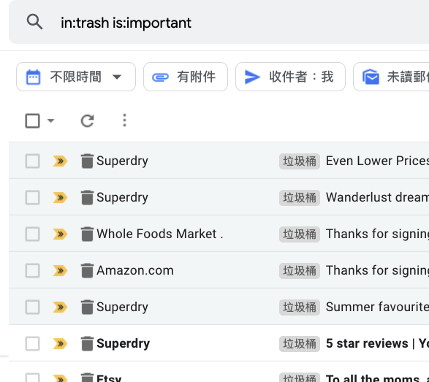This screenshot has height=382, width=429.
Task: Toggle importance marker on 5 star reviews email
Action: (60, 344)
